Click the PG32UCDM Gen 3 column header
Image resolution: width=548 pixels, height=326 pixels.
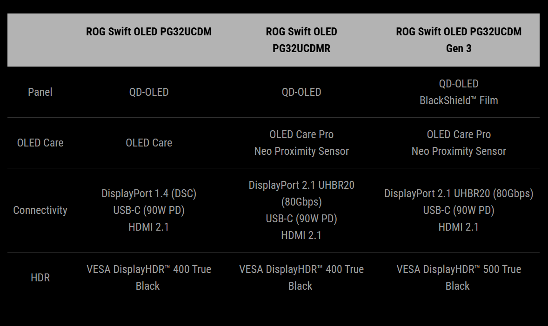point(459,40)
